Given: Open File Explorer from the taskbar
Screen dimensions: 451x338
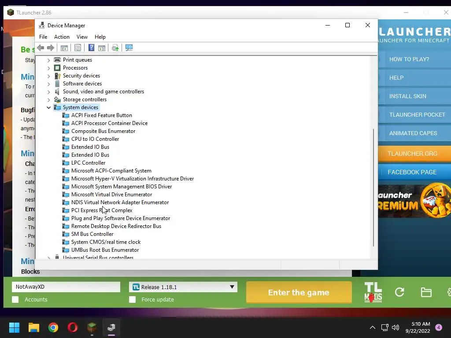Looking at the screenshot, I should pos(33,327).
